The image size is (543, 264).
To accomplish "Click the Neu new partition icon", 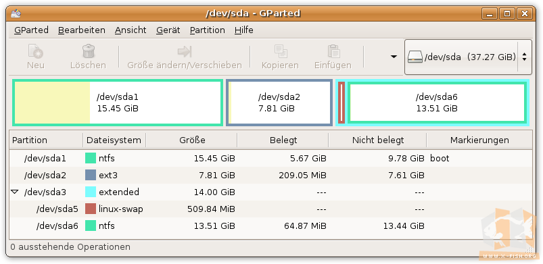I will (36, 51).
